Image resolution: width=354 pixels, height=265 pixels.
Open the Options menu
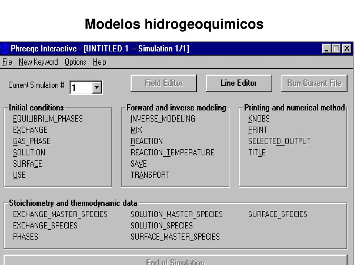tap(75, 62)
